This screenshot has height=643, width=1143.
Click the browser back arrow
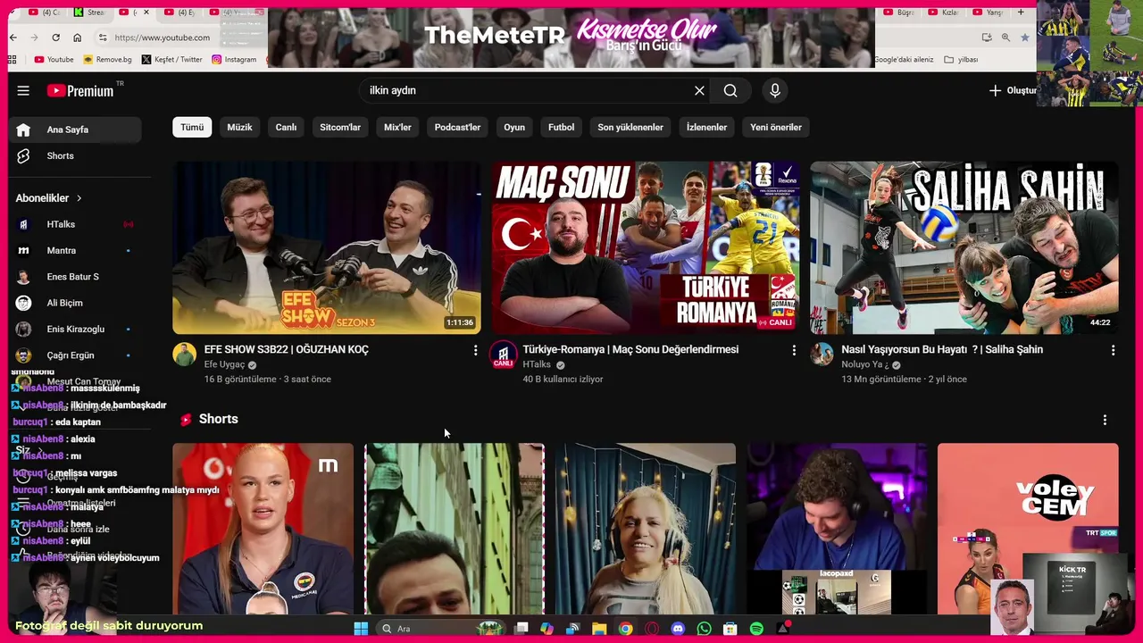point(13,38)
